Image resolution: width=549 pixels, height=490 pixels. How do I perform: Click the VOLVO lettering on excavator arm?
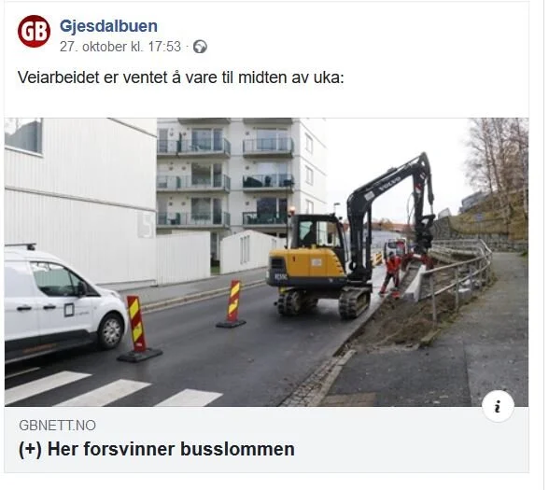(x=389, y=183)
